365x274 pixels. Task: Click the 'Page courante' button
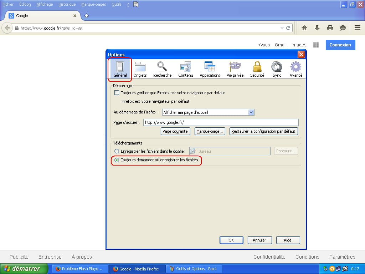[x=175, y=131]
